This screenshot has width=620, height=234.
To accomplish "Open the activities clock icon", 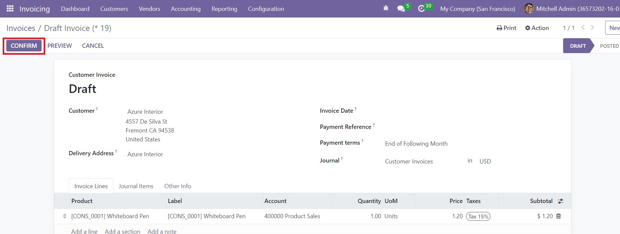I will [421, 9].
